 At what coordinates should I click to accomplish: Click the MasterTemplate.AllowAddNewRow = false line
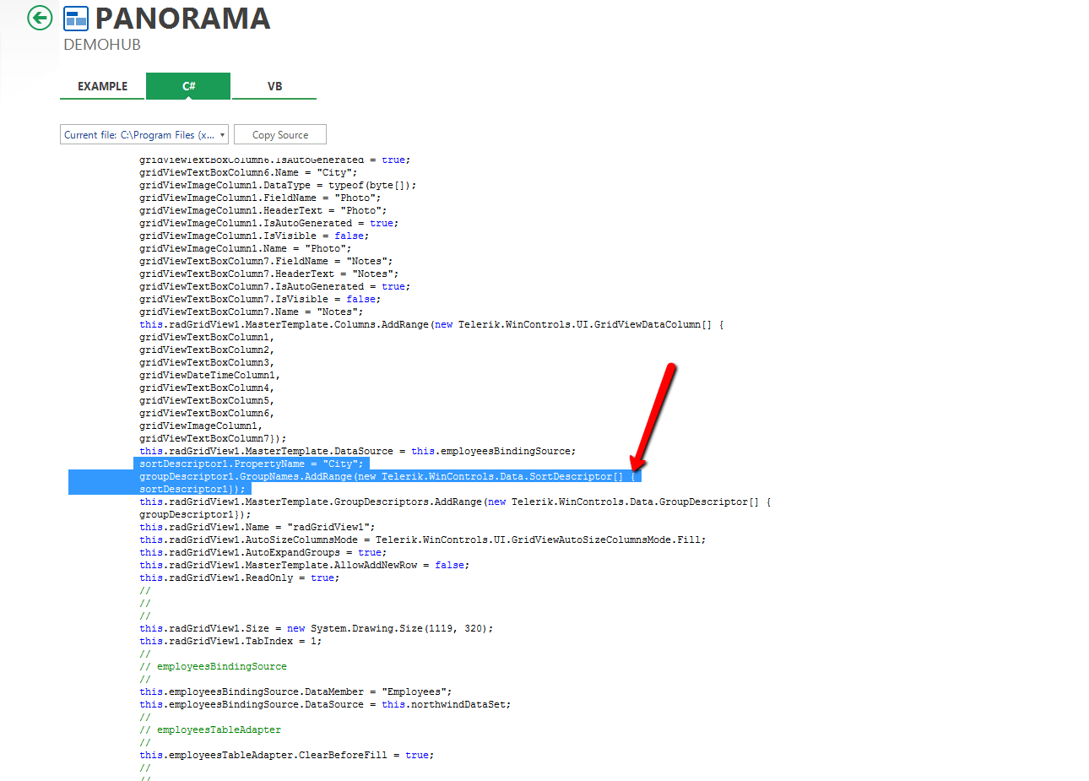point(305,565)
